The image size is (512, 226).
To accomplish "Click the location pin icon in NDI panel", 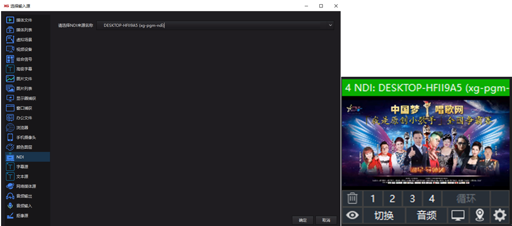I will point(479,215).
